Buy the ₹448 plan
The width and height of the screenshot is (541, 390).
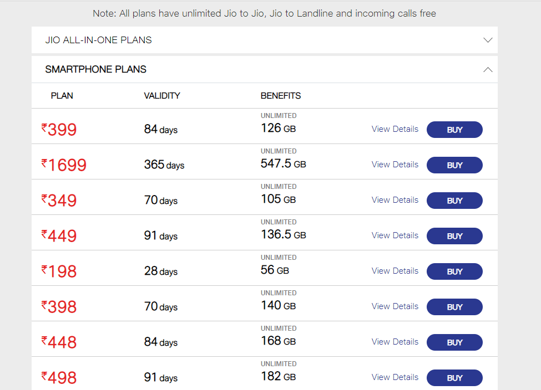pos(454,342)
